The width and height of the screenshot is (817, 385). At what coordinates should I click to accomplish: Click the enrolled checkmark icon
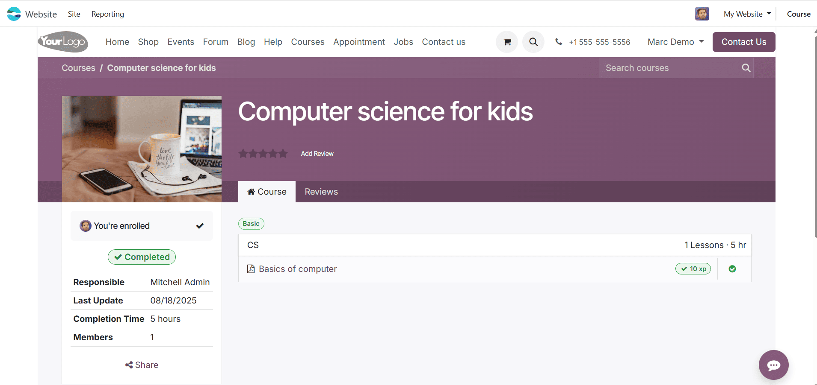[200, 226]
